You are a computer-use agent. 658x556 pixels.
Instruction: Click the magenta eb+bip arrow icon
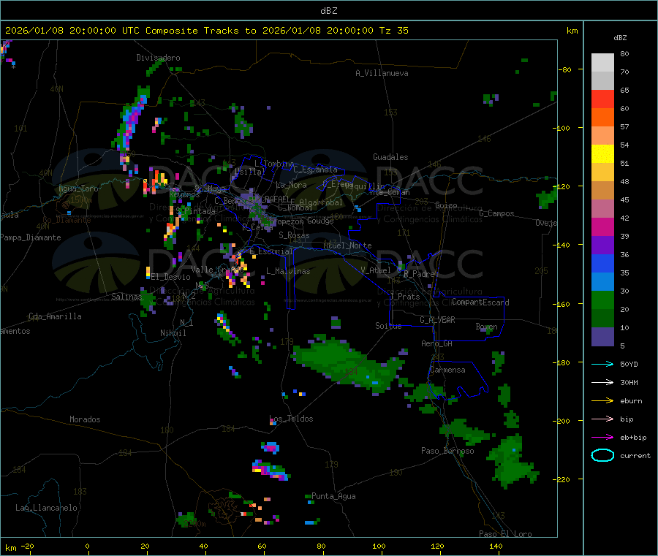coord(602,438)
